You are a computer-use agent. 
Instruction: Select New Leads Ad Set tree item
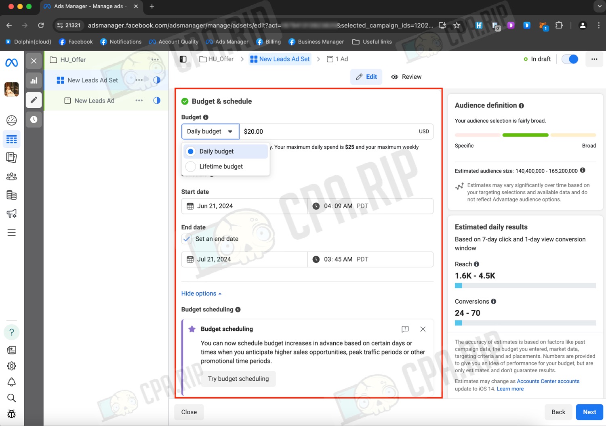tap(93, 80)
